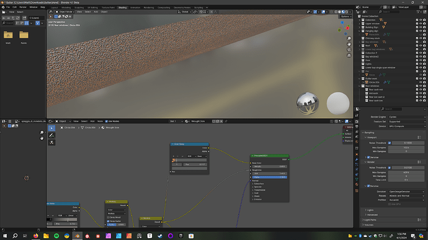Click the Viewport Max Samples field
428x240 pixels.
(406, 148)
